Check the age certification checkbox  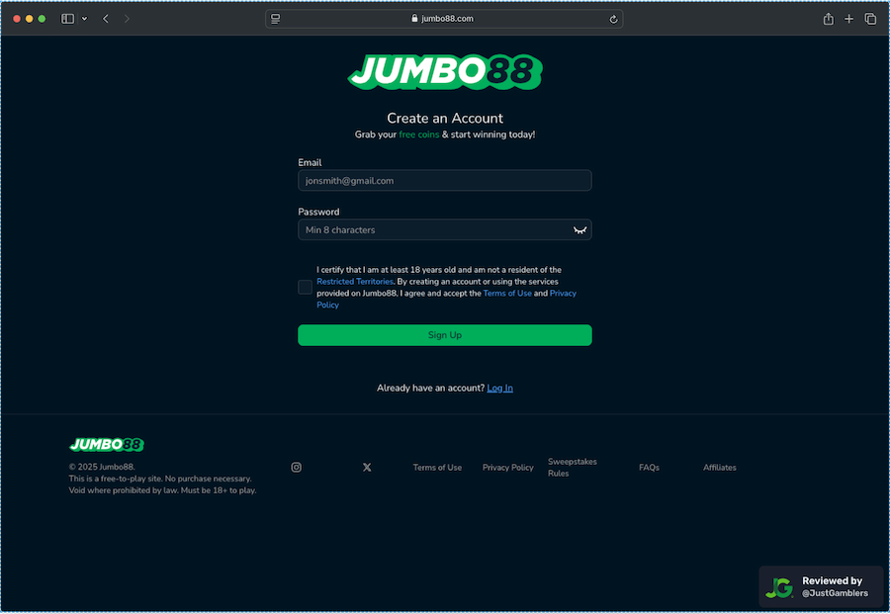pyautogui.click(x=305, y=287)
